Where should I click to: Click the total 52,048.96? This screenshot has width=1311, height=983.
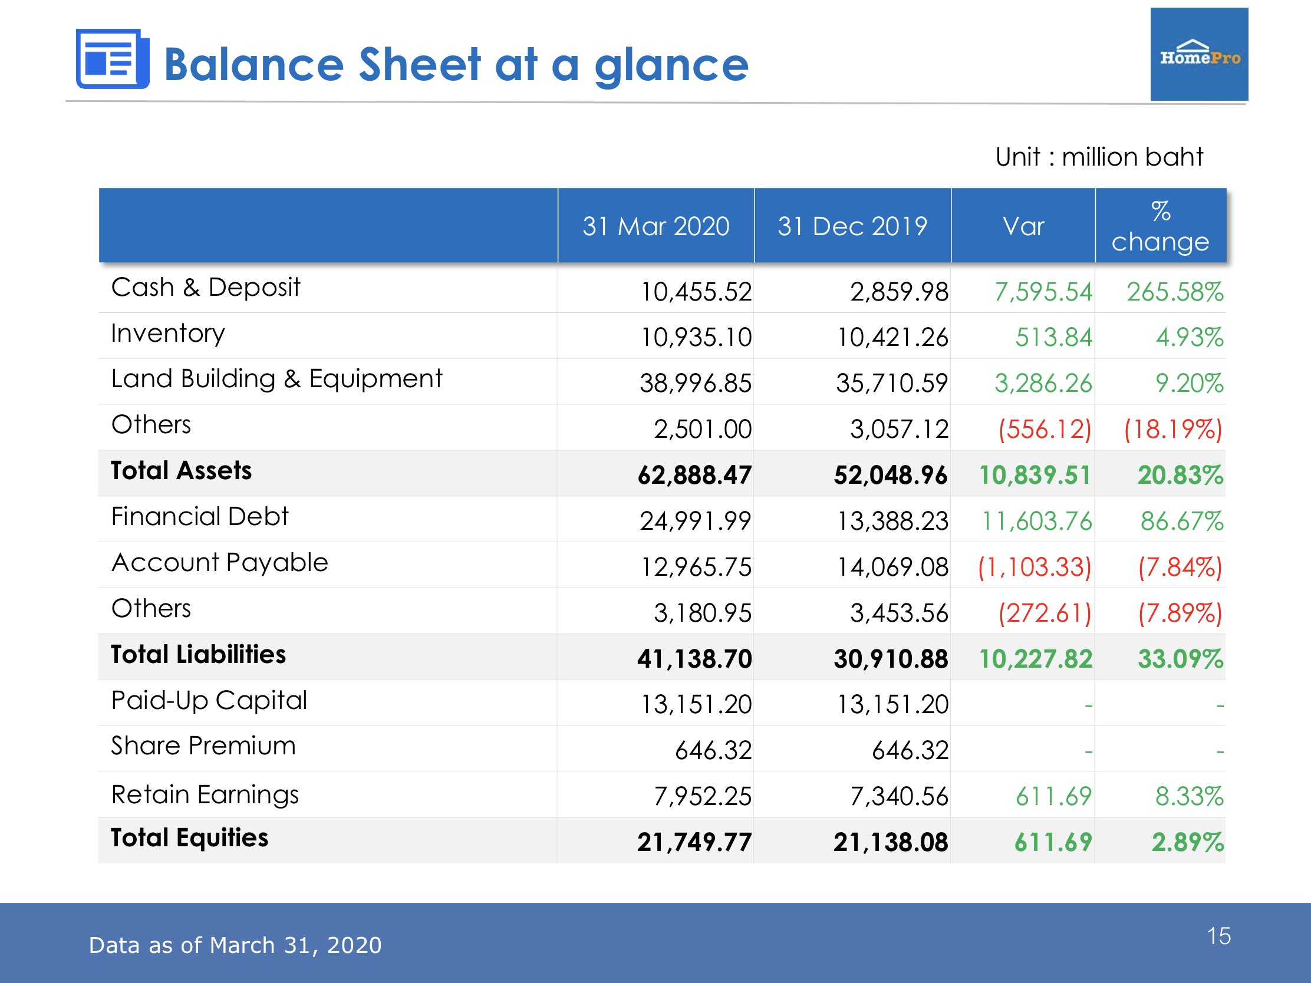891,475
